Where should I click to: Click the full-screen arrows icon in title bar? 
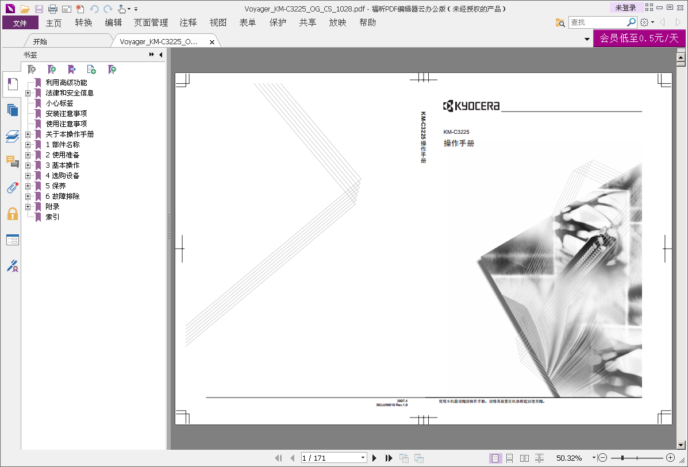(649, 7)
